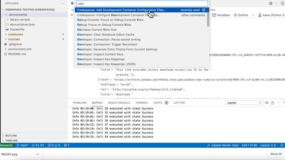
Task: Select Debug: Focus on Debug Console View
Action: tap(141, 25)
